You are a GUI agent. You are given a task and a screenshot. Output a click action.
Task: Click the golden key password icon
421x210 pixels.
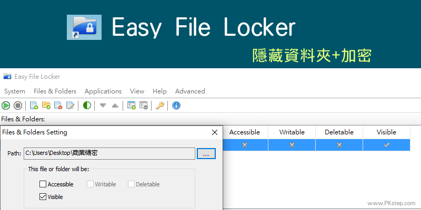(x=160, y=106)
